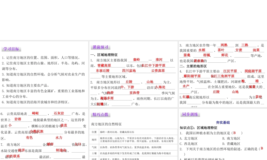Click the red answer 洞庭湖平原
This screenshot has height=160, width=267.
(x=253, y=71)
